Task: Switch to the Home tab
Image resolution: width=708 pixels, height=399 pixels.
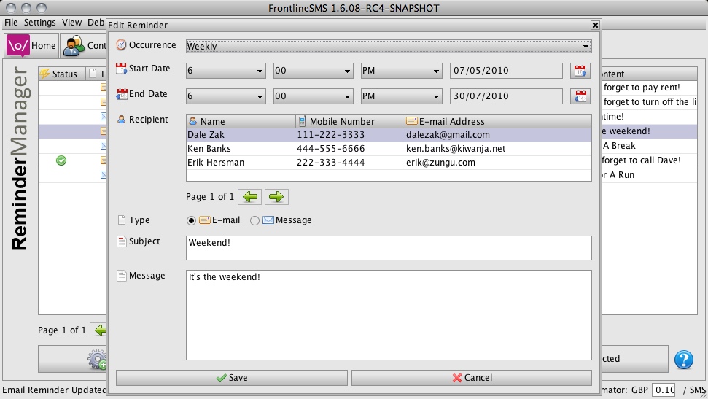Action: 31,46
